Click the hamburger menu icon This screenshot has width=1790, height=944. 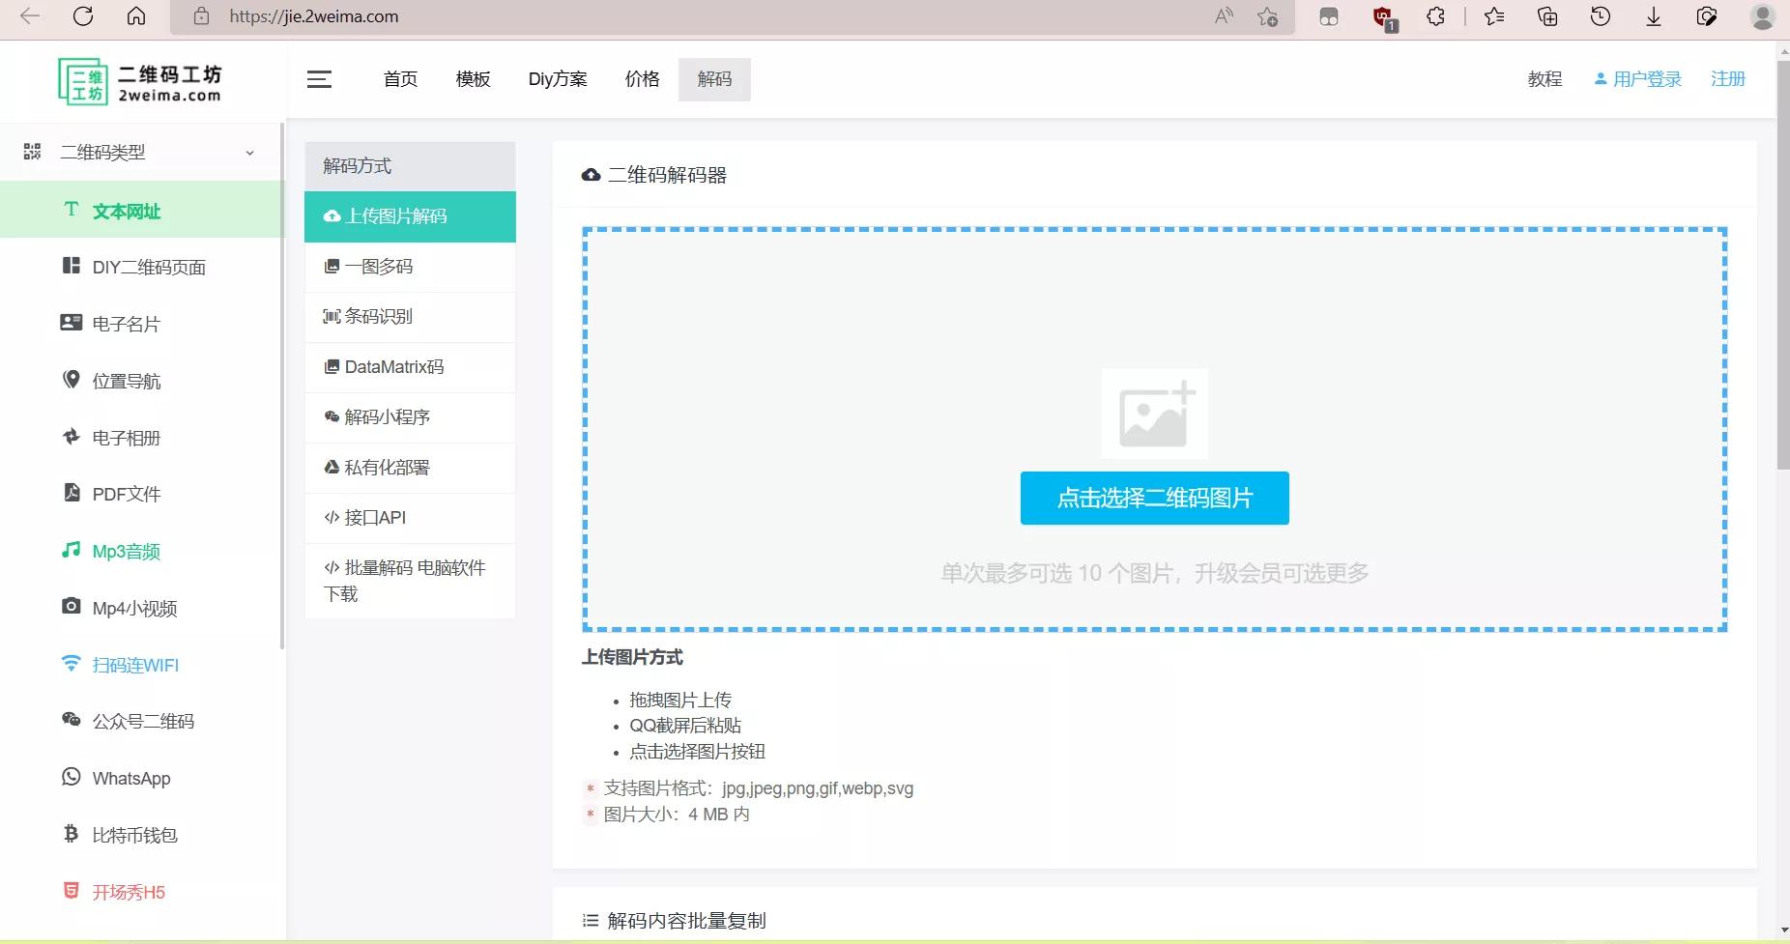tap(319, 79)
